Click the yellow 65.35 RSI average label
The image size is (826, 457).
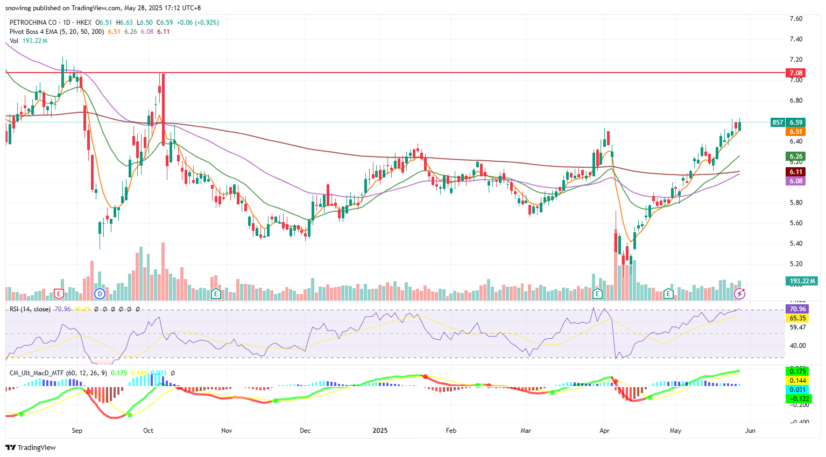[797, 318]
